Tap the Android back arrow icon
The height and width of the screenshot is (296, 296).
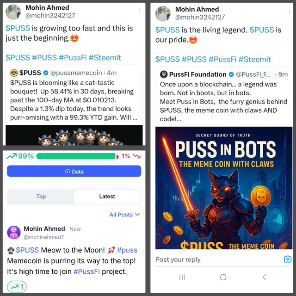pyautogui.click(x=264, y=277)
